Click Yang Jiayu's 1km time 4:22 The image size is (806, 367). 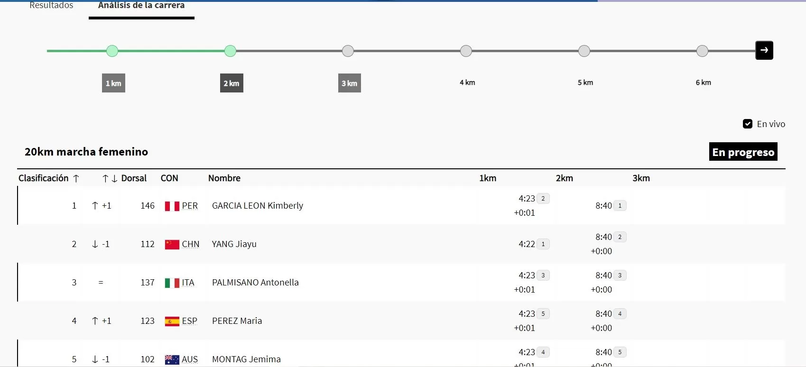pyautogui.click(x=527, y=244)
